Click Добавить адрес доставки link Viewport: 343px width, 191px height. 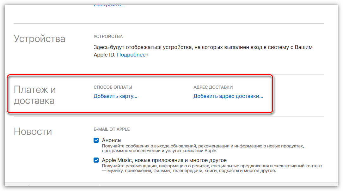pos(228,96)
